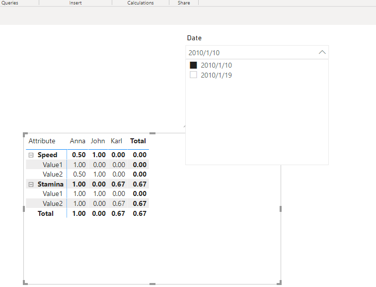This screenshot has width=376, height=287.
Task: Click the matrix bottom-middle resize handle
Action: 152,284
